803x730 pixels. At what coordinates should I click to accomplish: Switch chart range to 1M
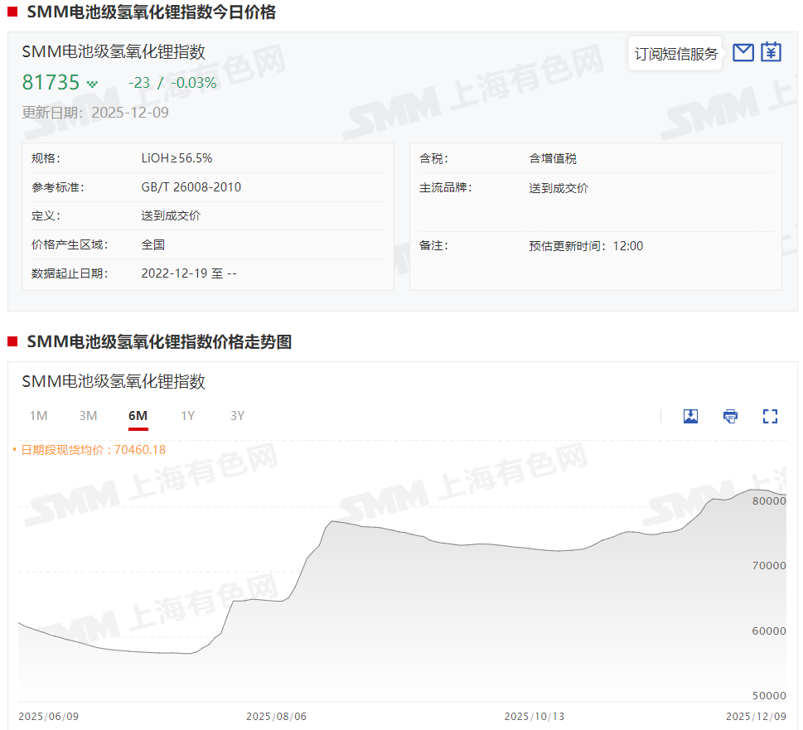point(38,416)
